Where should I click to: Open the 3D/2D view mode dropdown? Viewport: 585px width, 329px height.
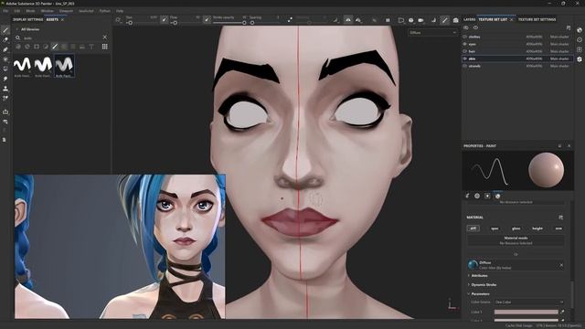click(401, 20)
